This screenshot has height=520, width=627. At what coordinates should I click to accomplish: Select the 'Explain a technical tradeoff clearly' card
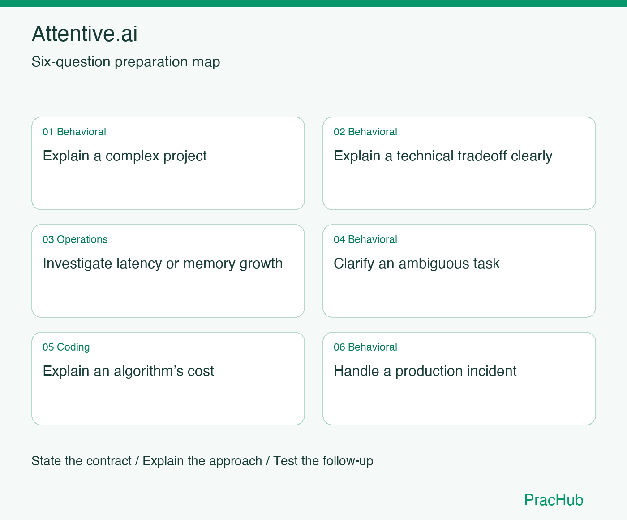pos(459,164)
